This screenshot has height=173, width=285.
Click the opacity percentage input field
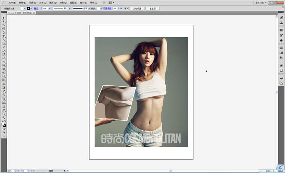(115, 8)
